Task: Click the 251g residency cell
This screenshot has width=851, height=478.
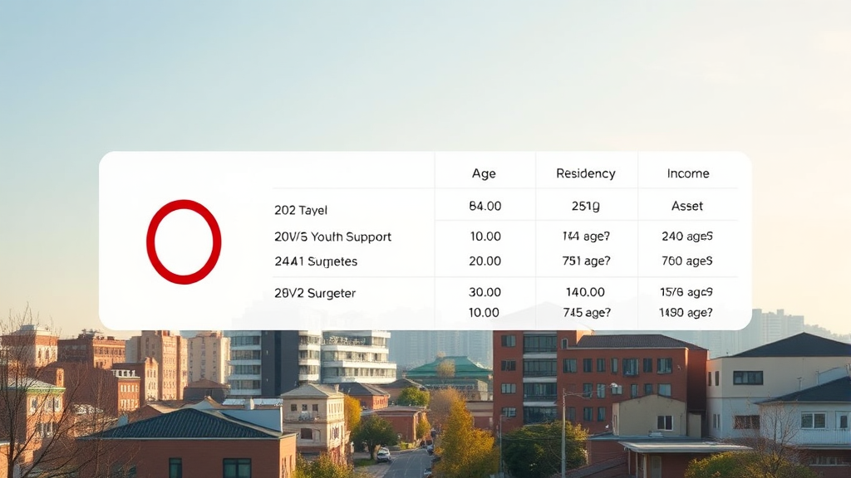Action: 586,206
